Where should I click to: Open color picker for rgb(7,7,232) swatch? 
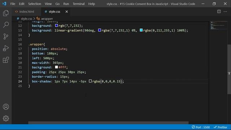(56, 26)
